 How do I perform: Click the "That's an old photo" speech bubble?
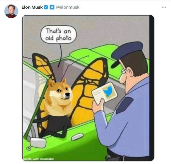[x=58, y=35]
